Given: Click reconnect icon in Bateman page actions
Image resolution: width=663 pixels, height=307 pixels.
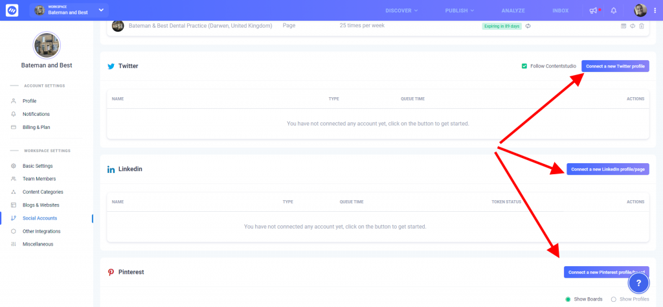Looking at the screenshot, I should pyautogui.click(x=633, y=26).
